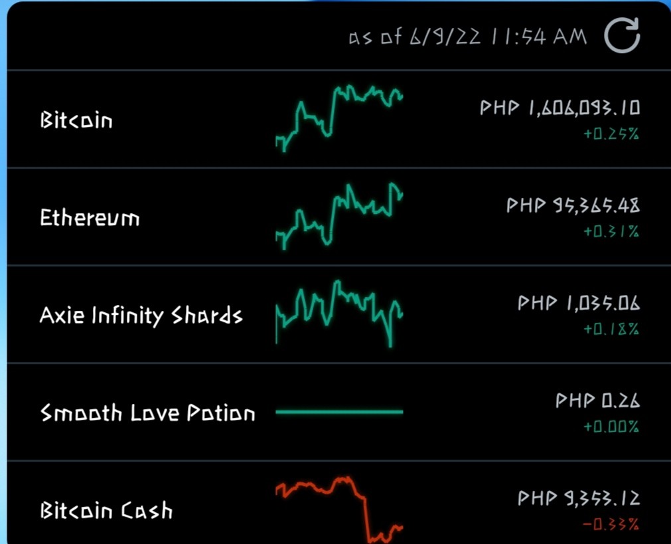Viewport: 671px width, 544px height.
Task: Click the +0.31% Ethereum change
Action: tap(611, 232)
